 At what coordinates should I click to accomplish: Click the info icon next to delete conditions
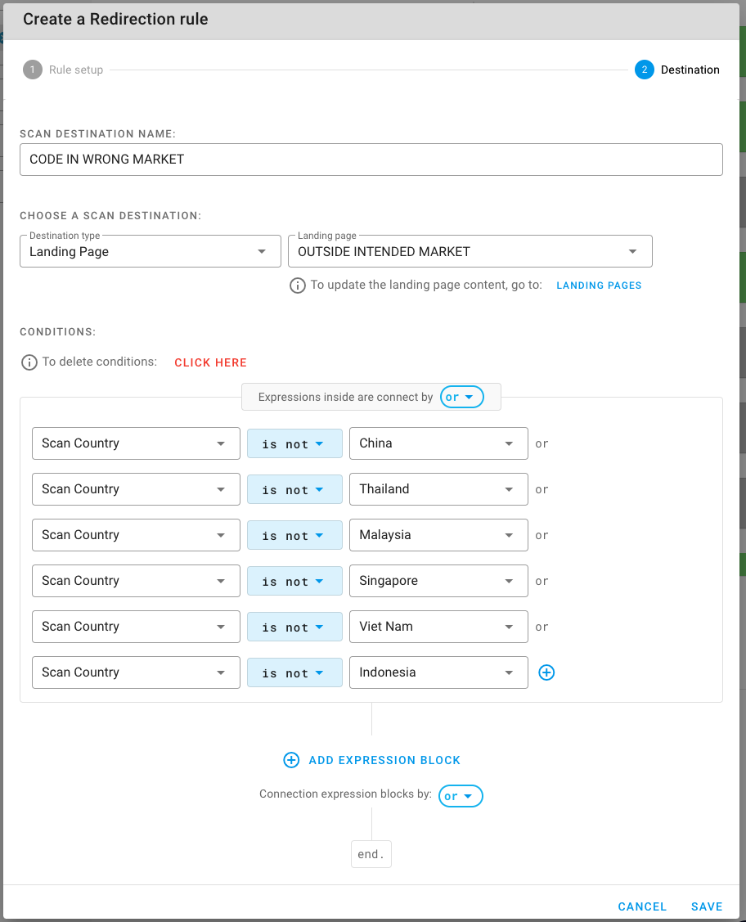tap(29, 362)
